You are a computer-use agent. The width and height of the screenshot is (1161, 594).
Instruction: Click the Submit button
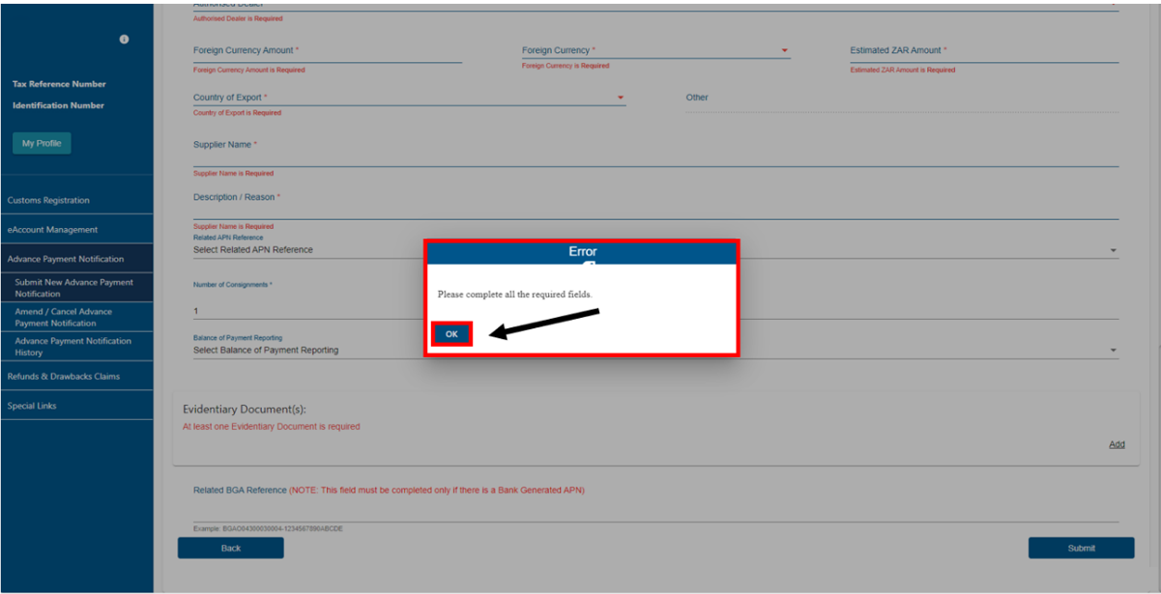[1081, 548]
